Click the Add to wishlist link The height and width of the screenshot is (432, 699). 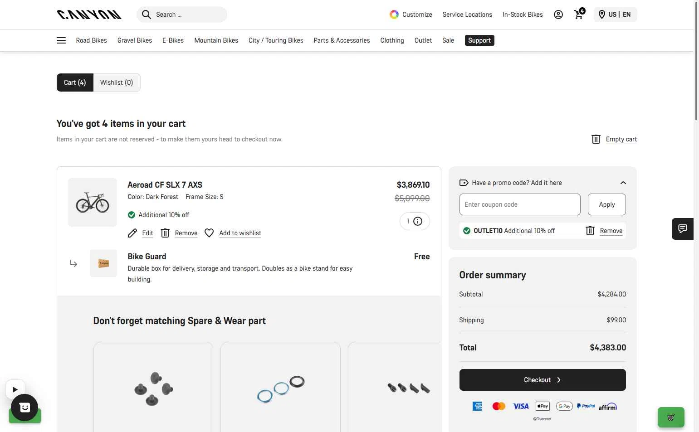tap(240, 233)
